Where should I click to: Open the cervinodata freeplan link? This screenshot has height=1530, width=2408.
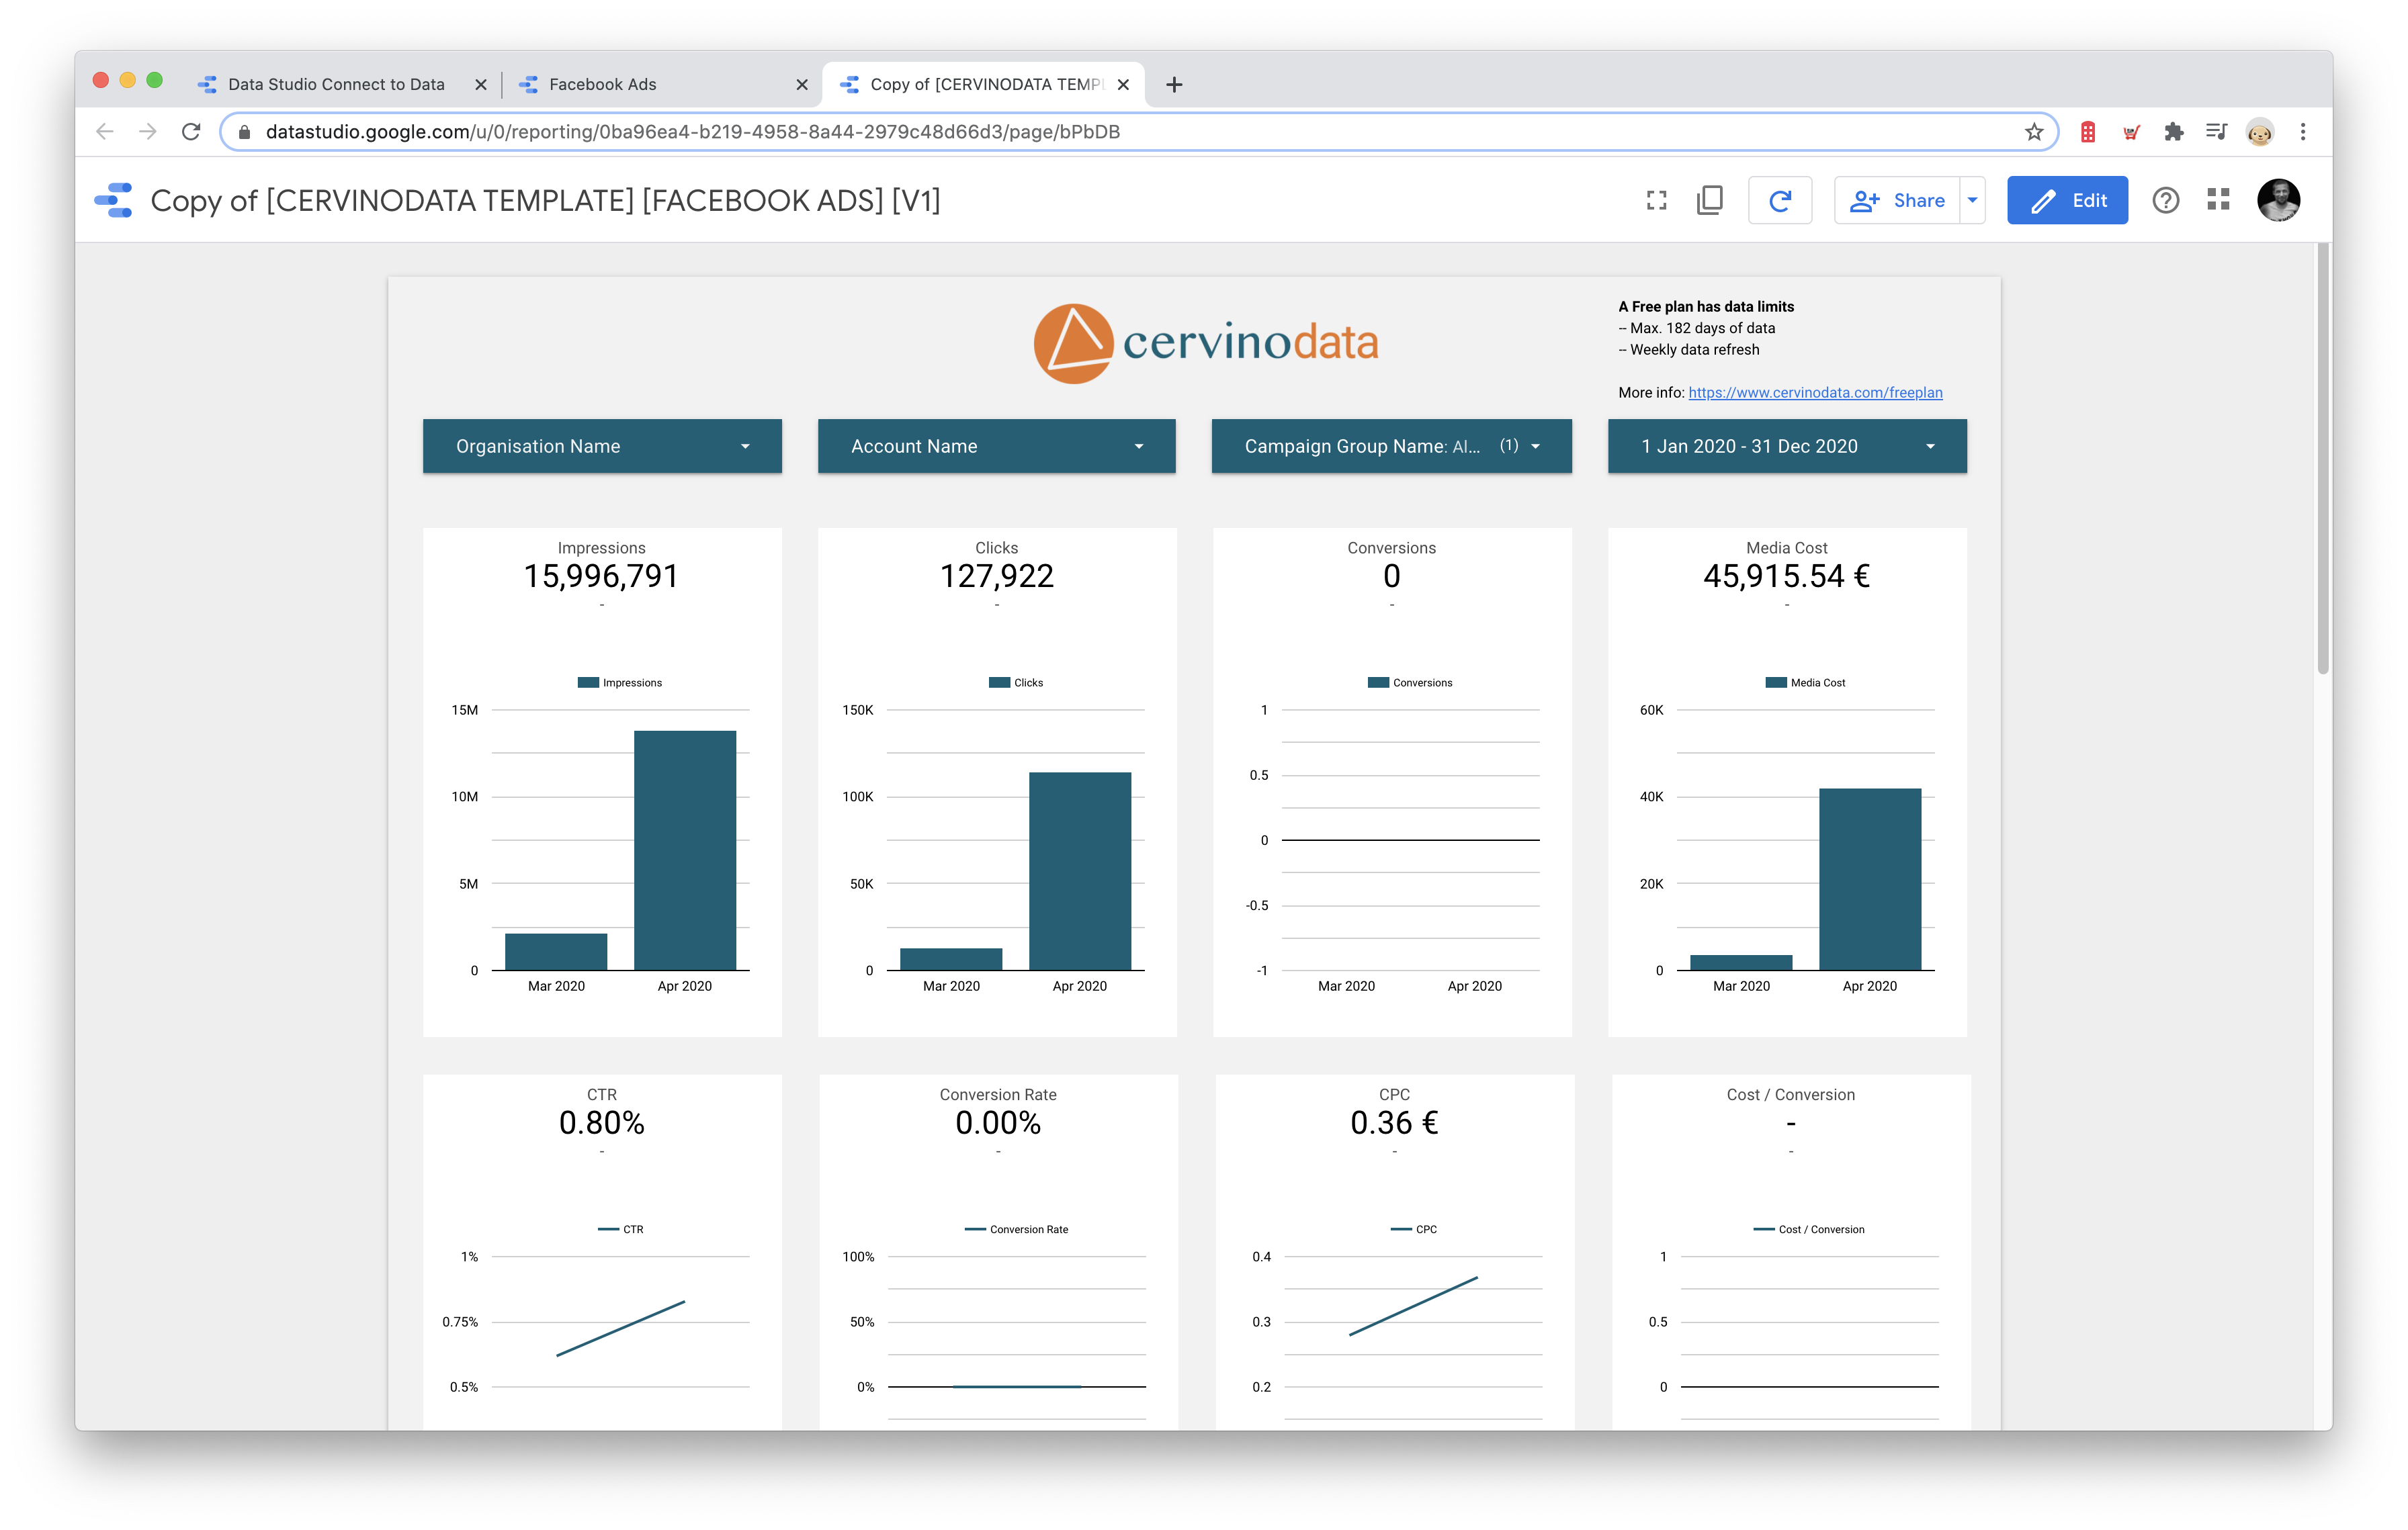coord(1815,393)
